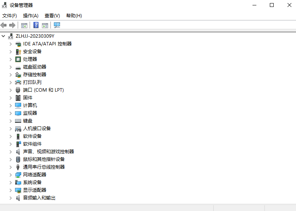Open the 查看(V) menu
This screenshot has width=296, height=211.
pos(52,16)
